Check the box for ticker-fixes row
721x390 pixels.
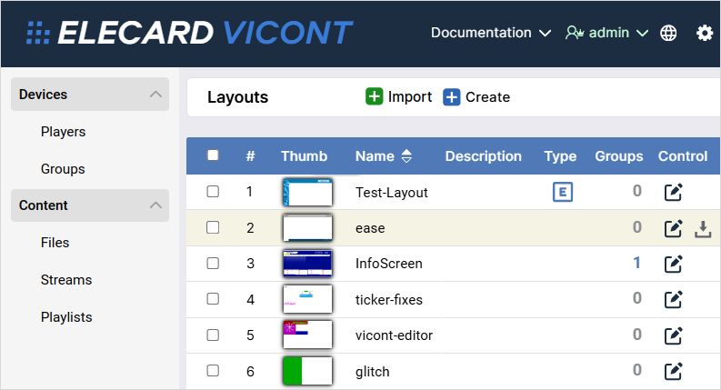(x=213, y=299)
